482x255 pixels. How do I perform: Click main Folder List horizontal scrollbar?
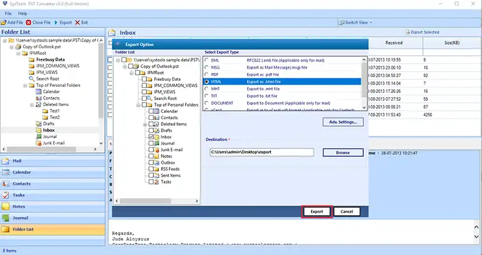click(49, 149)
